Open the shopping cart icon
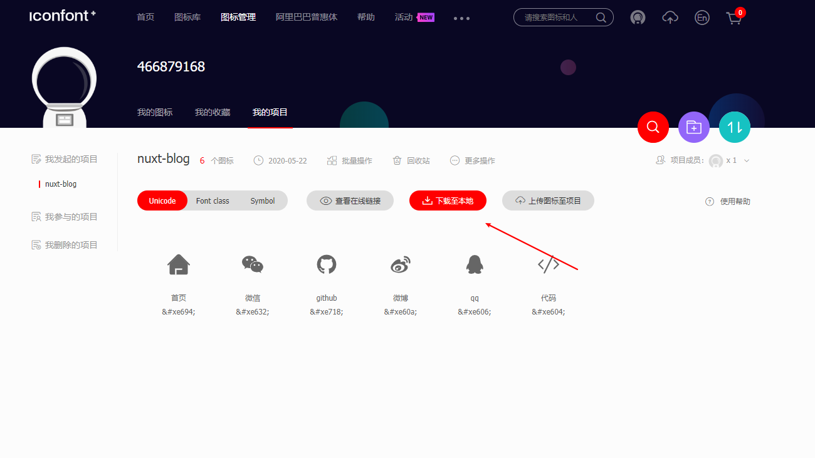 (733, 18)
